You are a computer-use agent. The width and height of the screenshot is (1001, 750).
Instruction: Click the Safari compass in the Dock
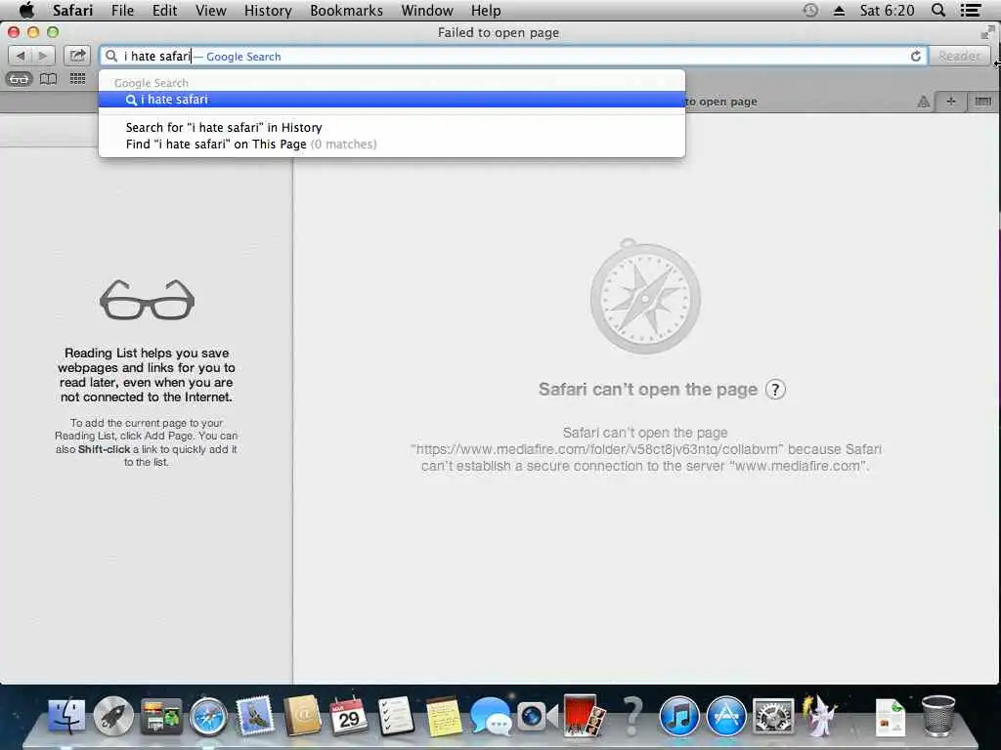(208, 716)
